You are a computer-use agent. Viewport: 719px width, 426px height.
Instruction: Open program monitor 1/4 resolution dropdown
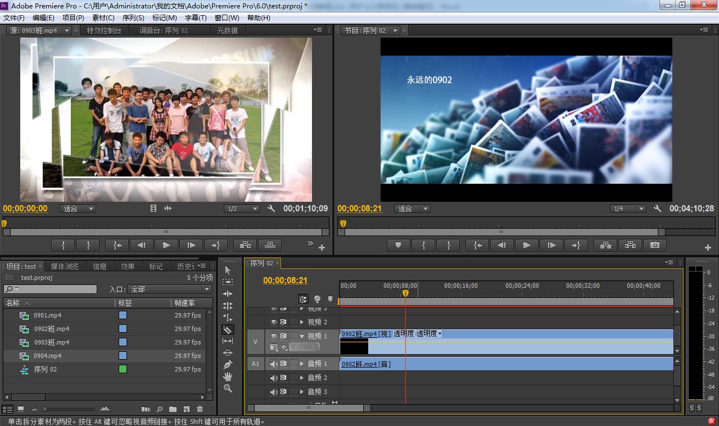point(627,209)
